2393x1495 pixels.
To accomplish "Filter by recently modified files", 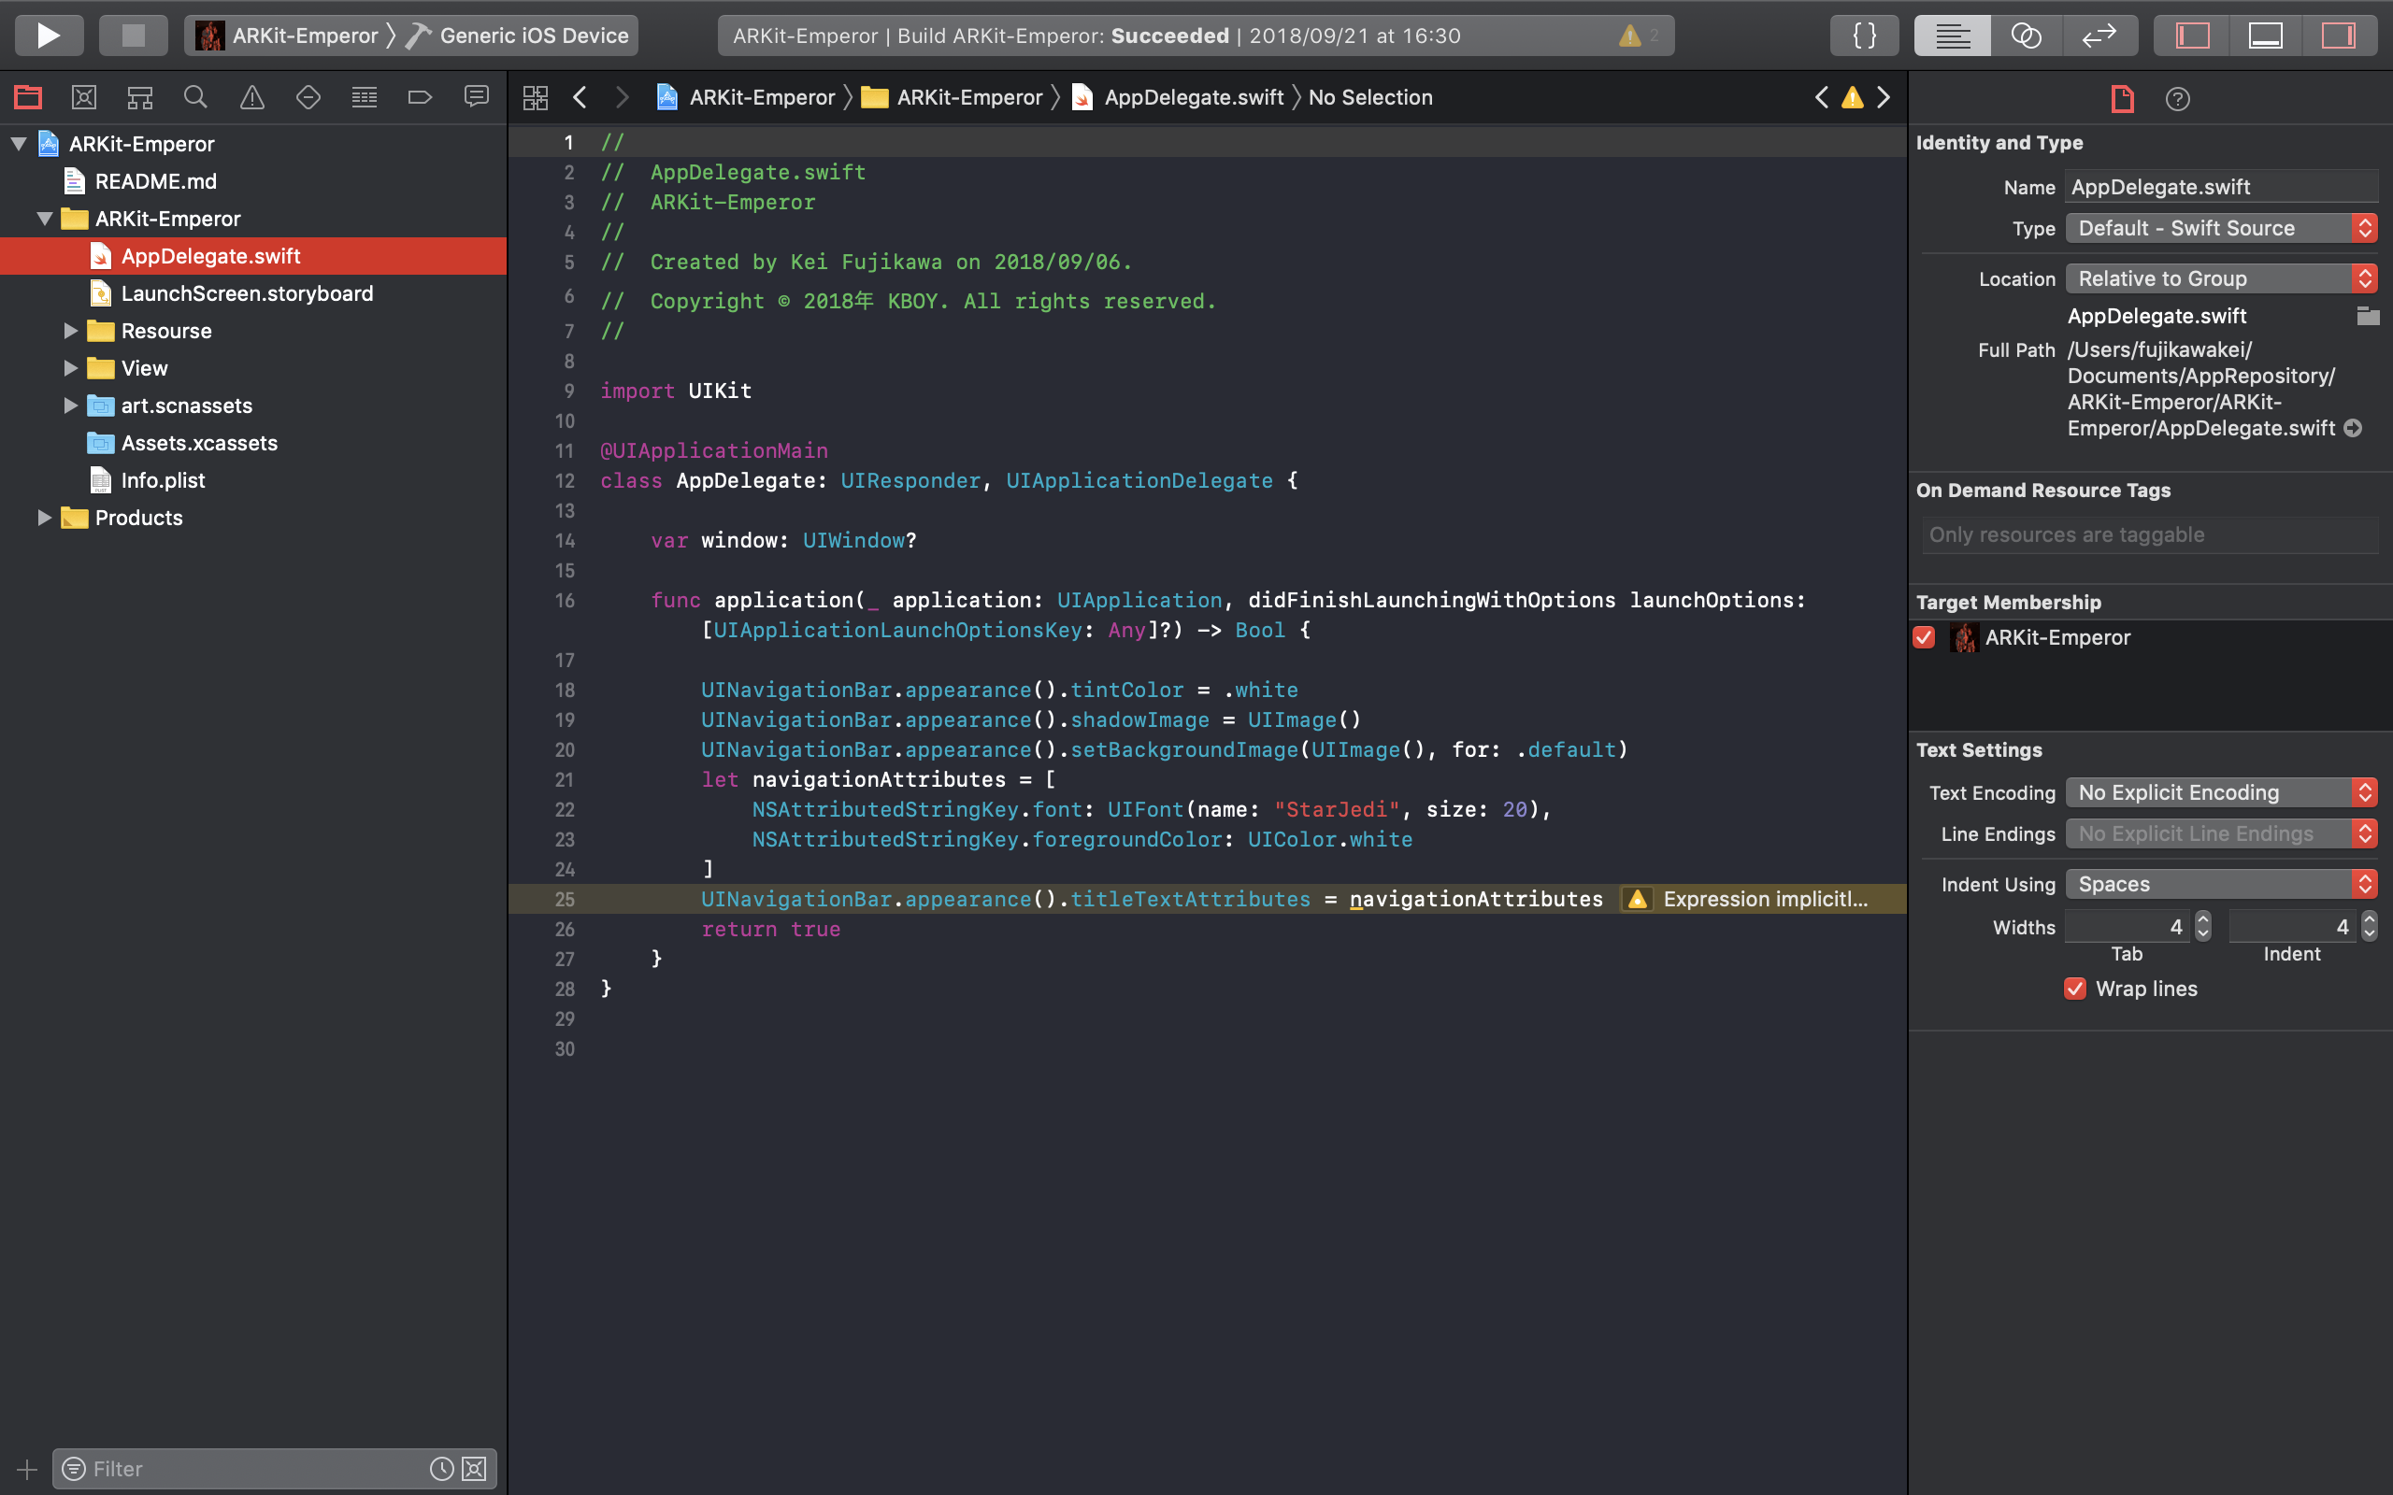I will click(441, 1468).
